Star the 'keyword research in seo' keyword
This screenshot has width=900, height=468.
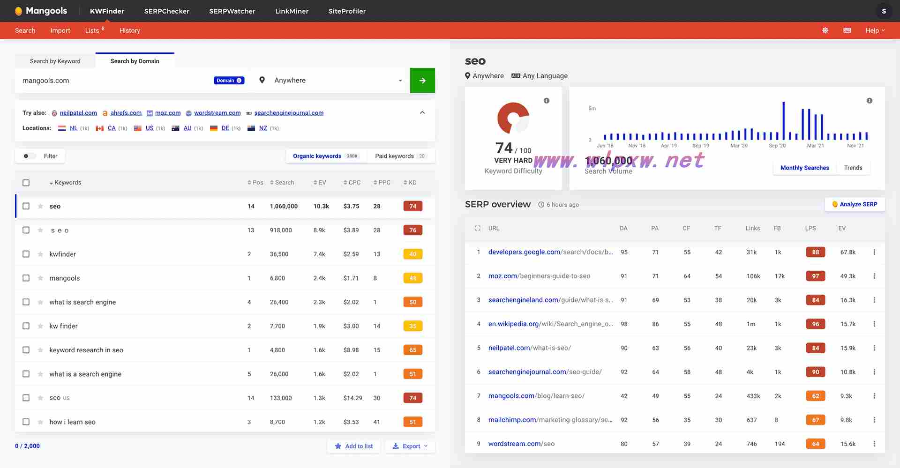(41, 350)
